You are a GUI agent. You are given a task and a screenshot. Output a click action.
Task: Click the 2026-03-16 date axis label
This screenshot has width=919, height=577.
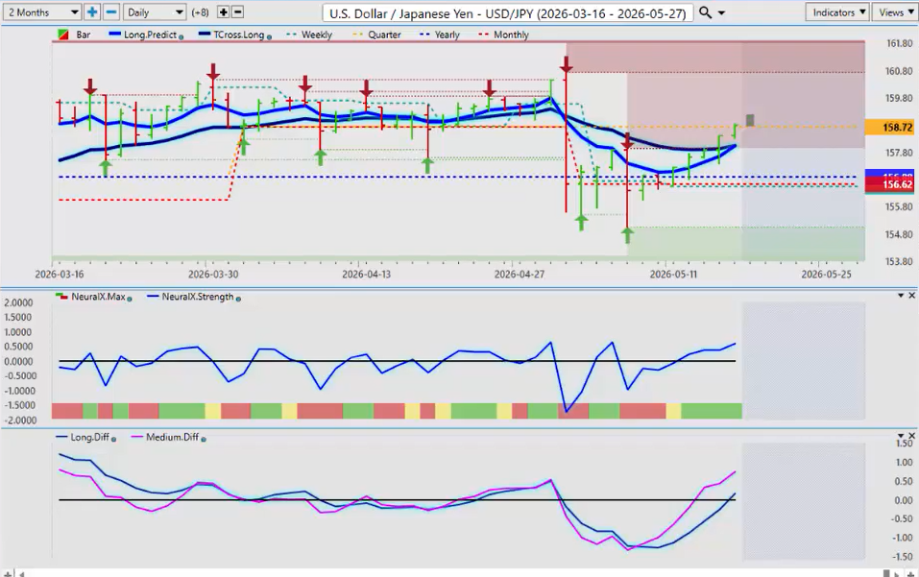(60, 275)
